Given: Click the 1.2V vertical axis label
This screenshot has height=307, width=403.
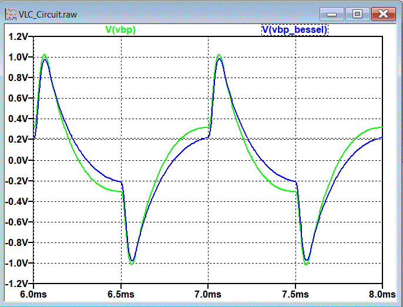Looking at the screenshot, I should point(18,36).
